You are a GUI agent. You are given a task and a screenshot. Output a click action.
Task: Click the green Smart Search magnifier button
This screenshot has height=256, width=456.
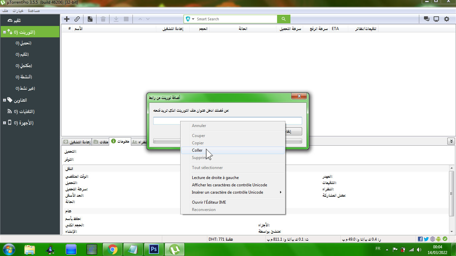(283, 19)
